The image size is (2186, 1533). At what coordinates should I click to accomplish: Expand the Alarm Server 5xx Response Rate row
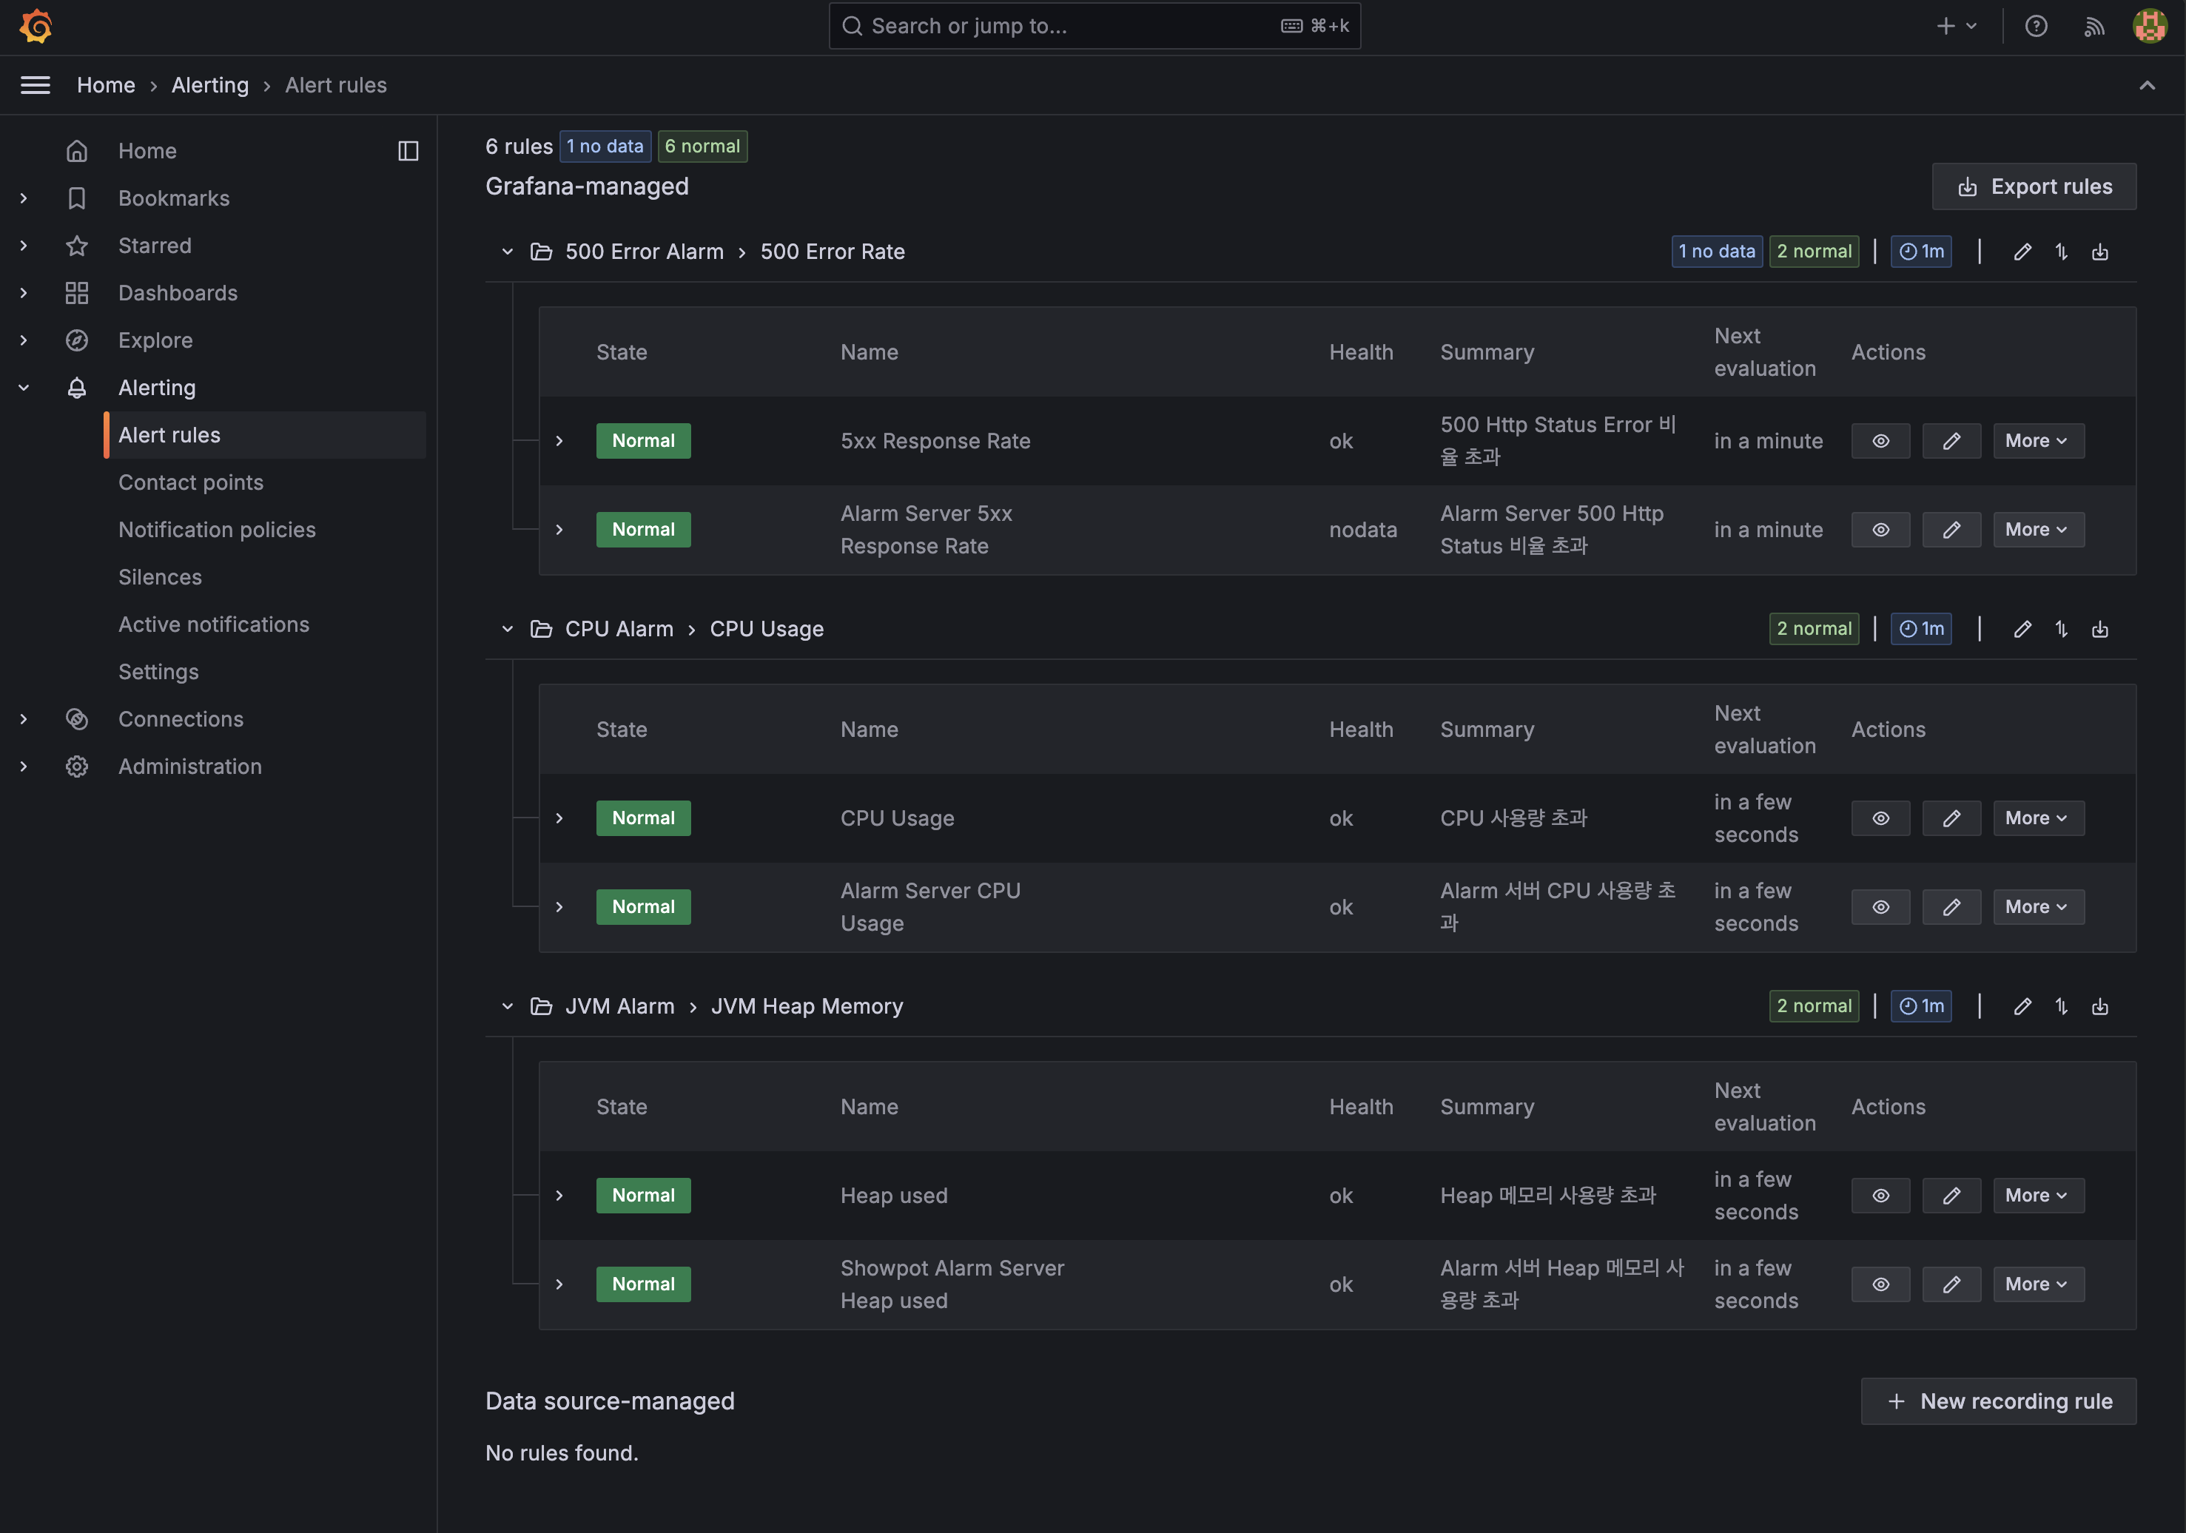(x=560, y=530)
